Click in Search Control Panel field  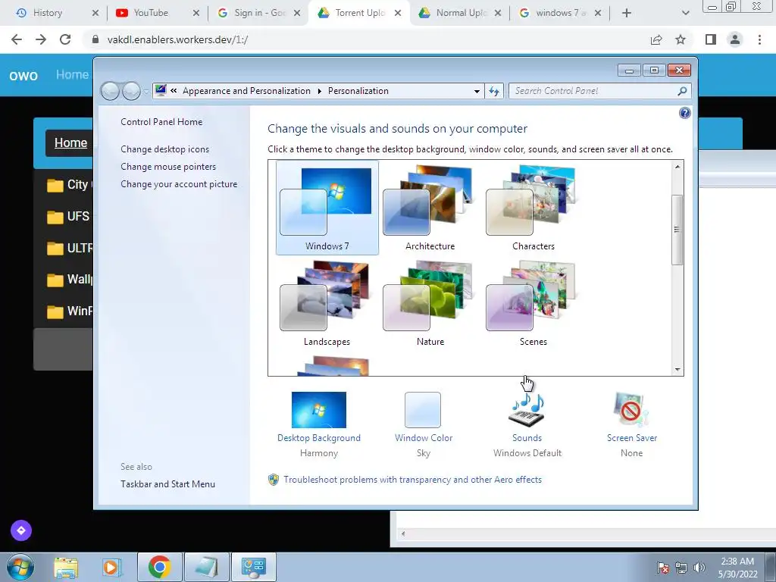click(x=593, y=91)
